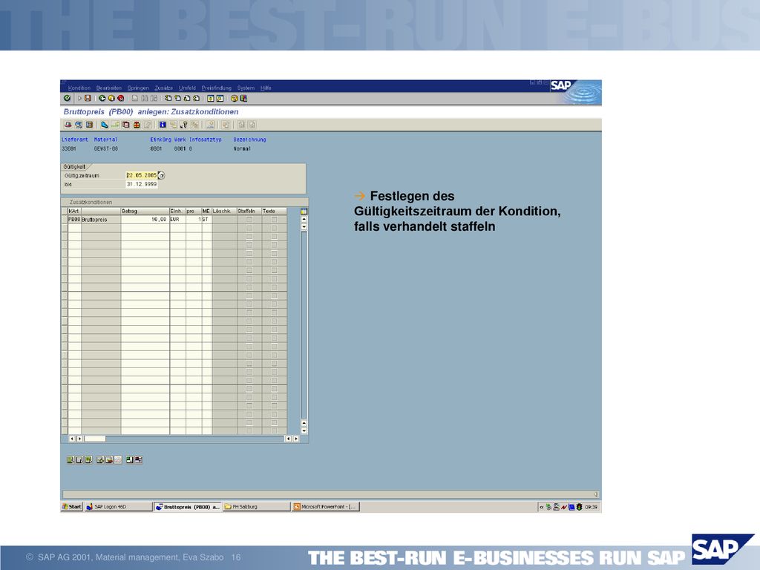The width and height of the screenshot is (760, 570).
Task: Click the first green icon below table
Action: pyautogui.click(x=71, y=460)
